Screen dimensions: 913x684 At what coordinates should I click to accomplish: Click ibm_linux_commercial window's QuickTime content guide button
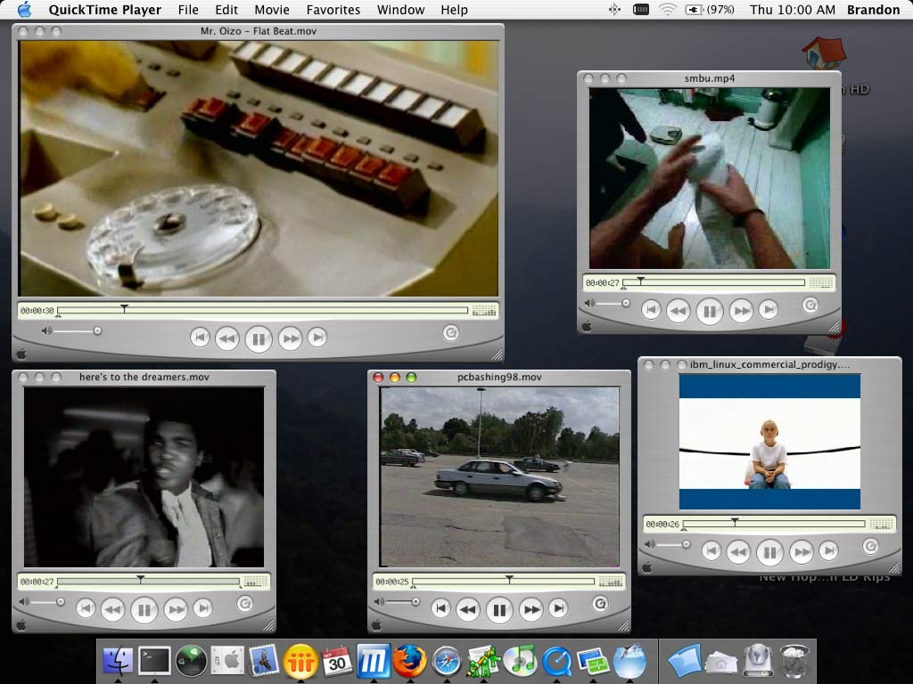(870, 546)
